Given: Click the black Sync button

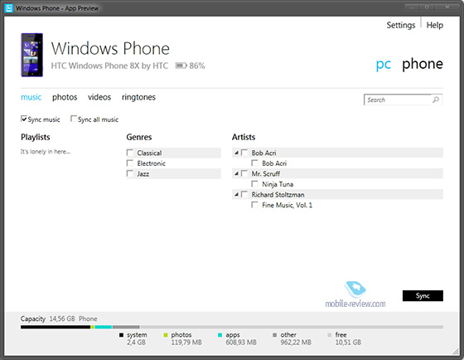Looking at the screenshot, I should click(423, 295).
